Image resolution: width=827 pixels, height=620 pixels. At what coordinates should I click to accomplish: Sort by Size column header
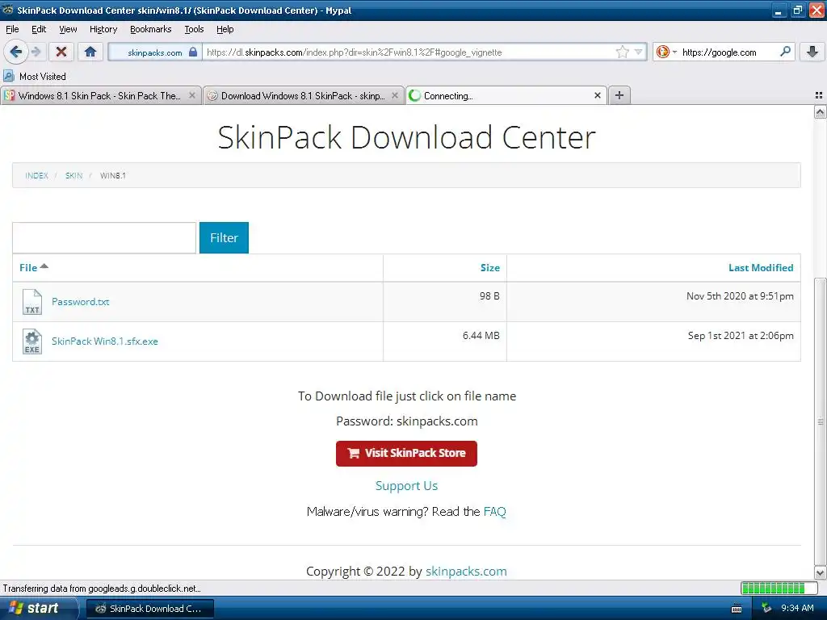pos(490,267)
